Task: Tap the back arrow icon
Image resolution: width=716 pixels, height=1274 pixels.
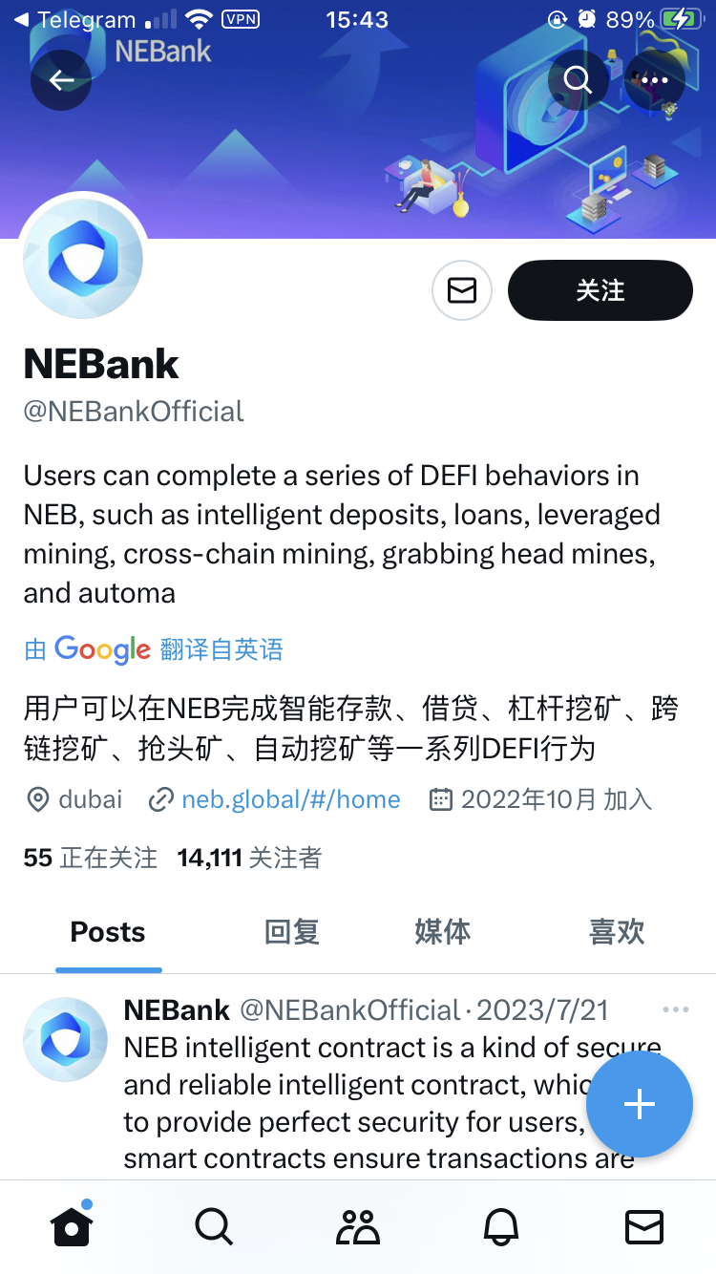Action: click(x=61, y=80)
